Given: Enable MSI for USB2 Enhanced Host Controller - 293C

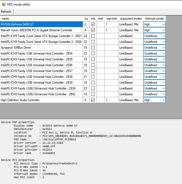Looking at the screenshot, I should coord(93,94).
